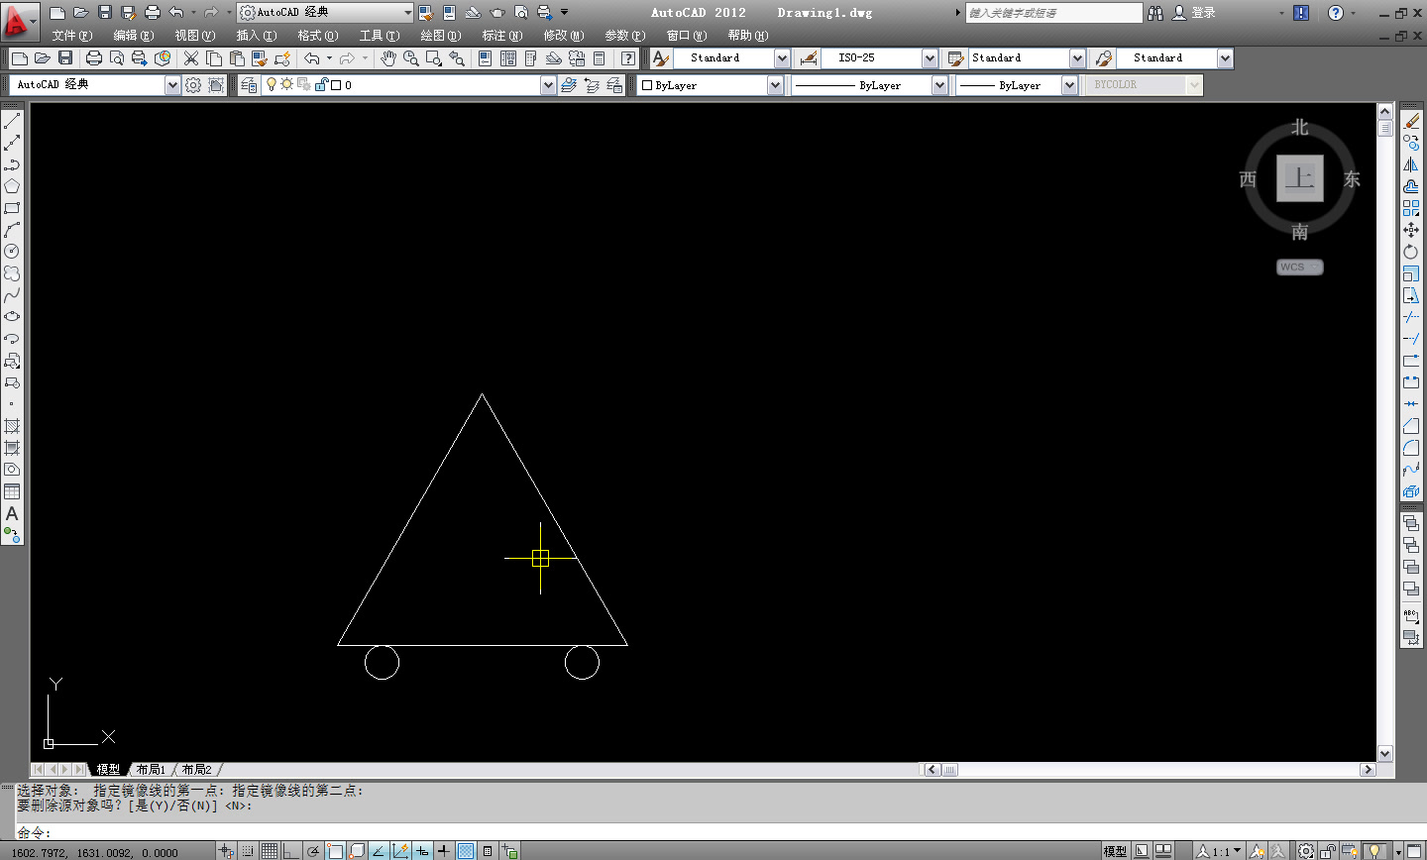Click the 登录 sign-in link
1427x860 pixels.
pos(1203,13)
